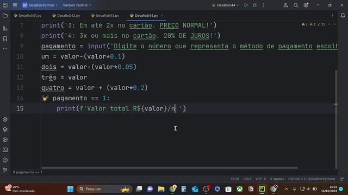Debug Desafio044 with the bug icon
The image size is (348, 195).
click(255, 5)
